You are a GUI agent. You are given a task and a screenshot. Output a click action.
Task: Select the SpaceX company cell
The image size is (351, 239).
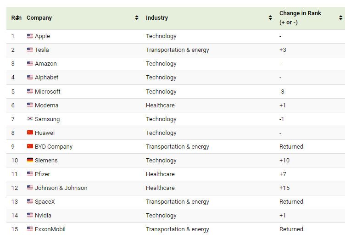pos(45,202)
